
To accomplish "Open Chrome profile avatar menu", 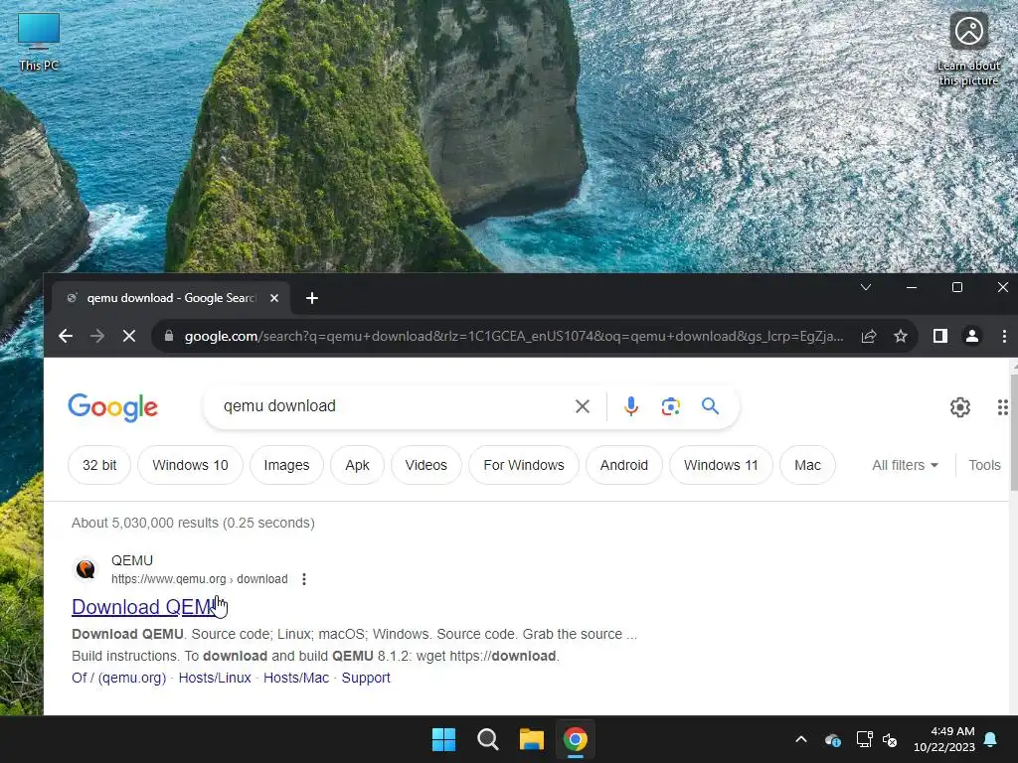I will click(972, 336).
